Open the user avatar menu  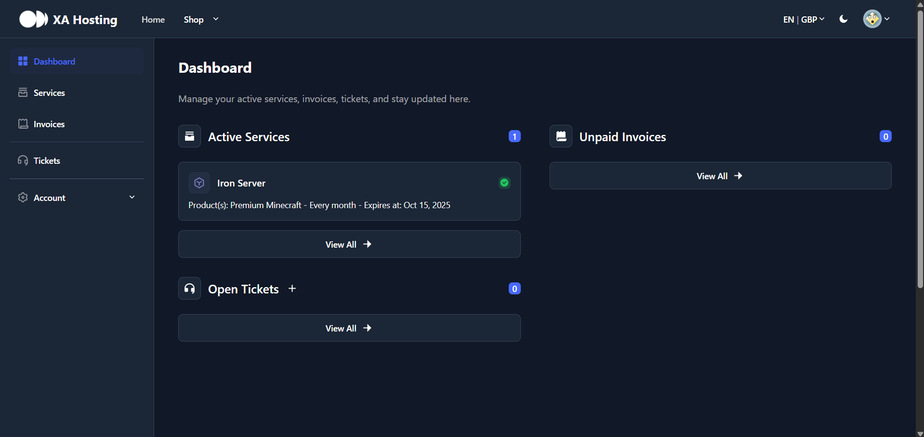[x=875, y=19]
